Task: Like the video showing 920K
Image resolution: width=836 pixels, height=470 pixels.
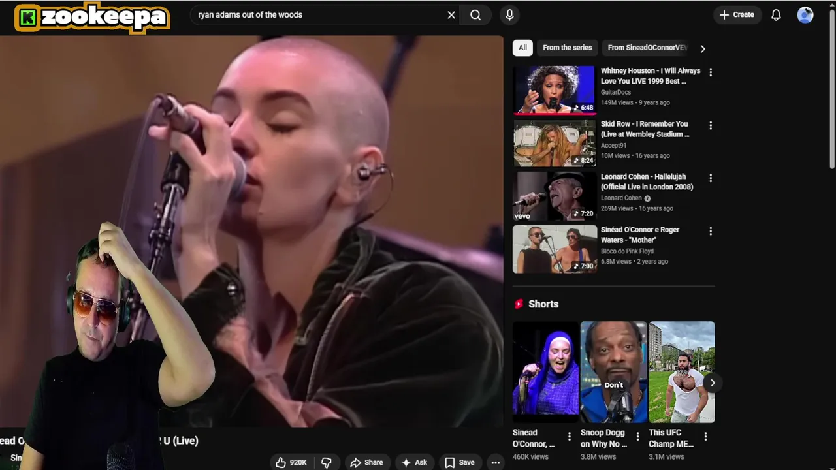Action: coord(291,462)
